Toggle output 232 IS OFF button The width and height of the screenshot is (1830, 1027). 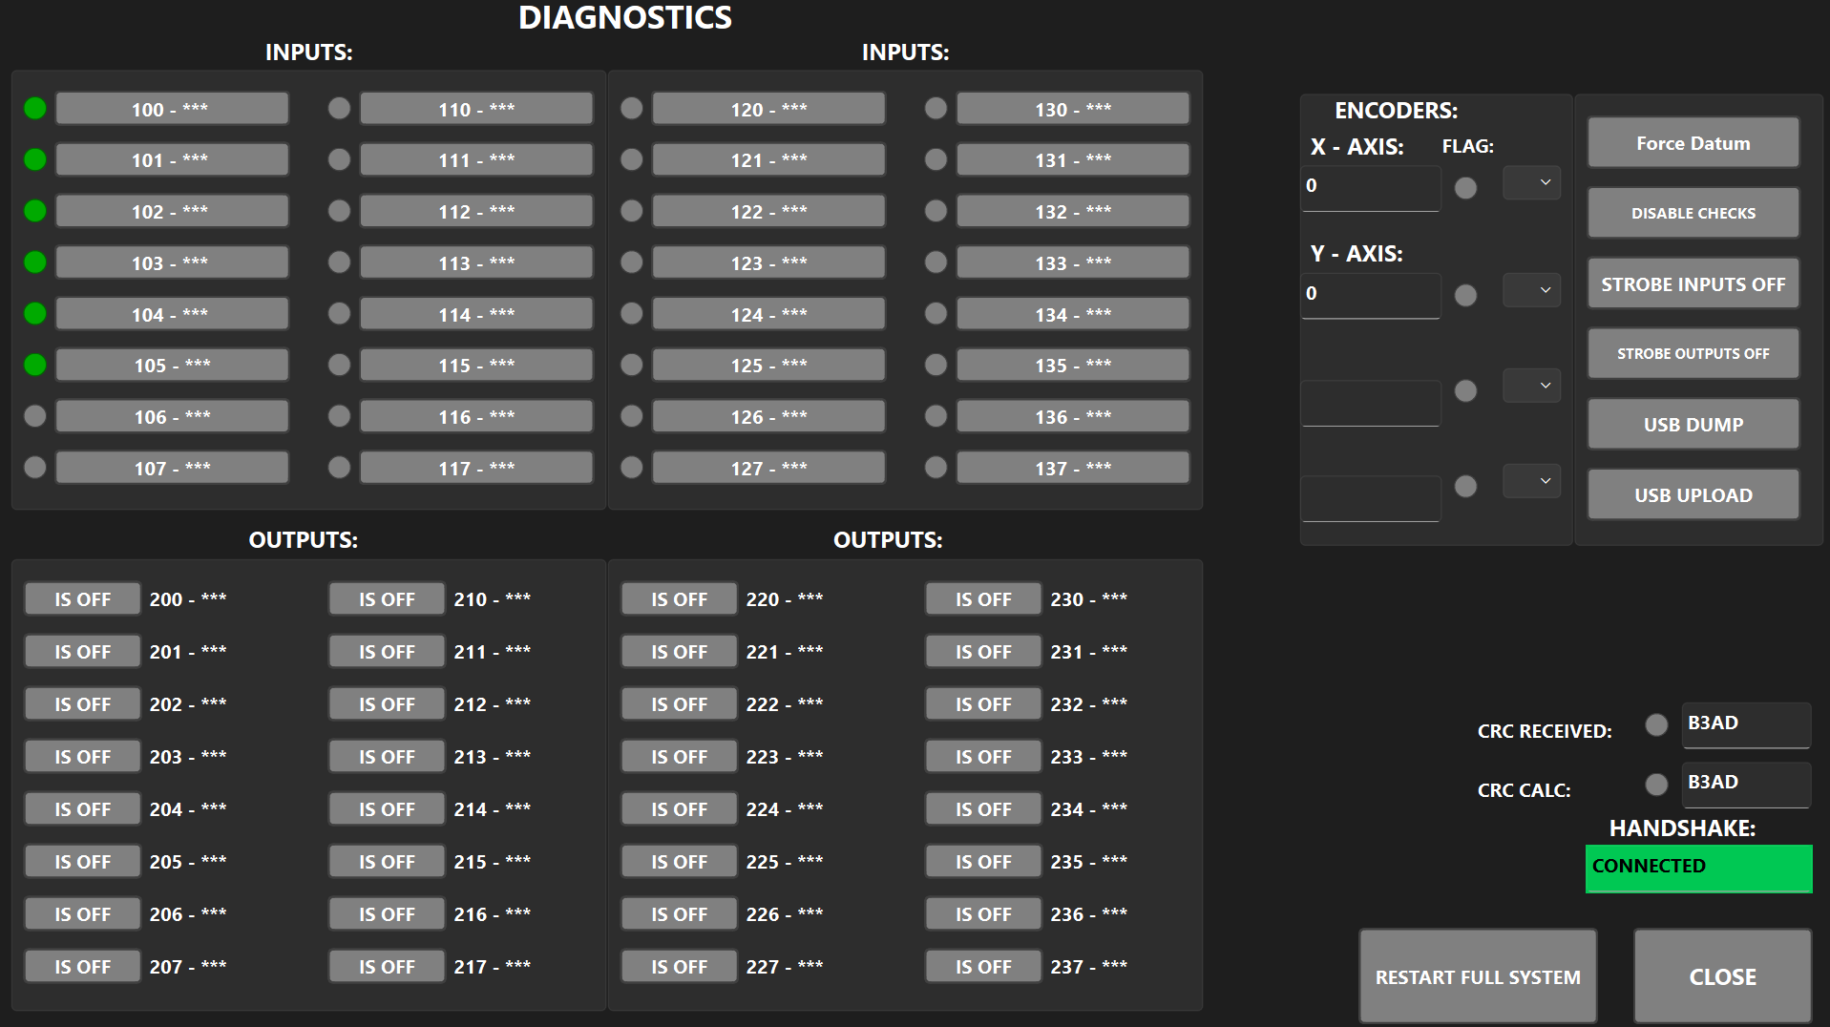[984, 704]
